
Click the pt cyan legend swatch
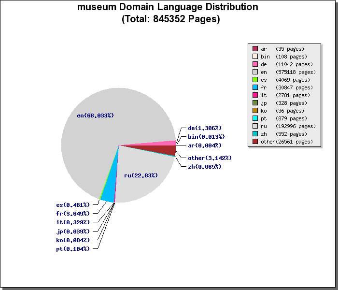pyautogui.click(x=255, y=118)
